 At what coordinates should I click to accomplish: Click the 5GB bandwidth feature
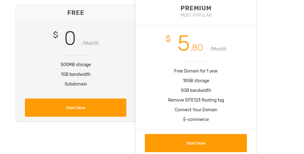[x=196, y=90]
